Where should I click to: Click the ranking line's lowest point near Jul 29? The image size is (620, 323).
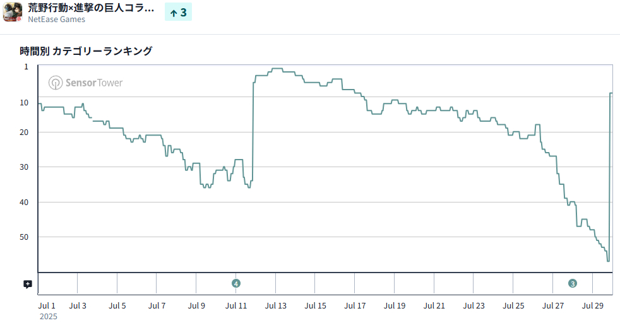608,261
